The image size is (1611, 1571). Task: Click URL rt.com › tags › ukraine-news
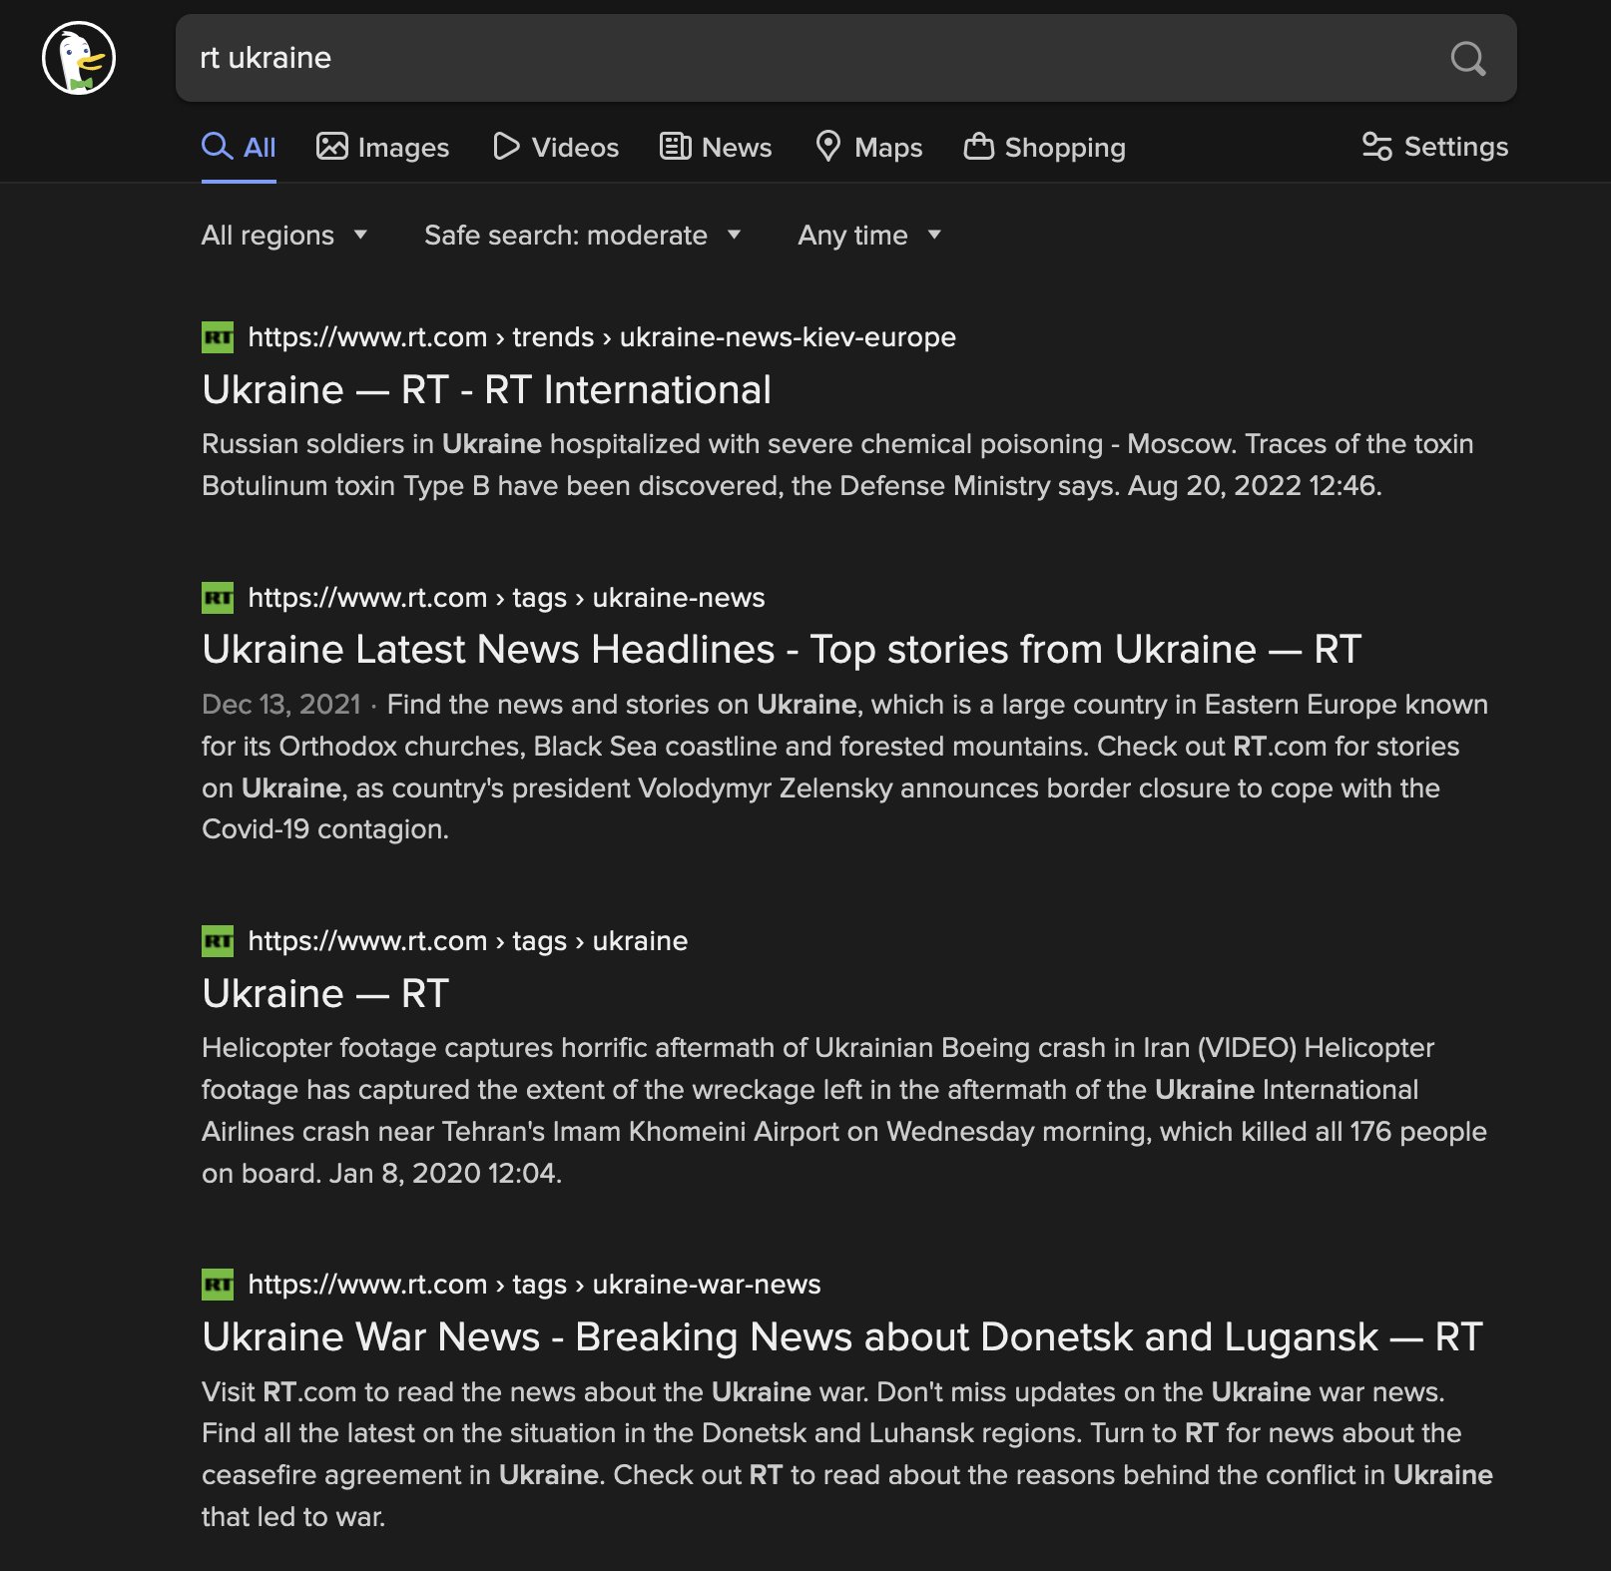(x=506, y=598)
